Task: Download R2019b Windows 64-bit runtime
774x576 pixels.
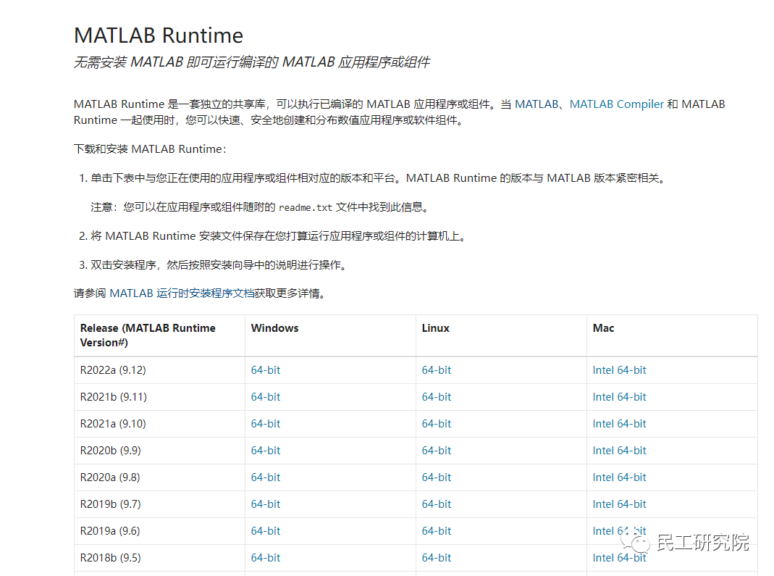Action: click(266, 504)
